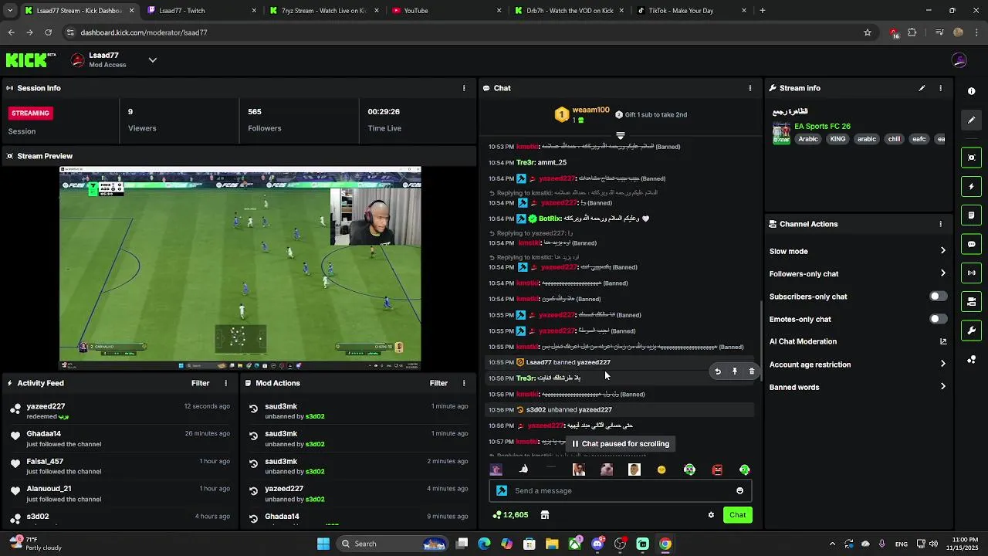Image resolution: width=988 pixels, height=556 pixels.
Task: Open the screenshot capture widget in sidebar
Action: point(971,158)
